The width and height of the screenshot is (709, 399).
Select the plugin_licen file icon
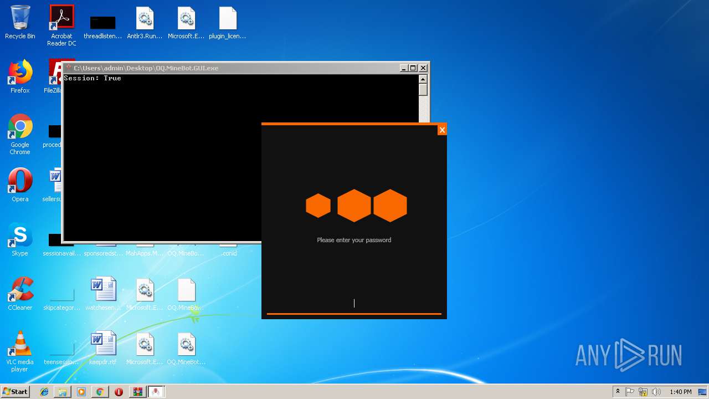click(227, 23)
